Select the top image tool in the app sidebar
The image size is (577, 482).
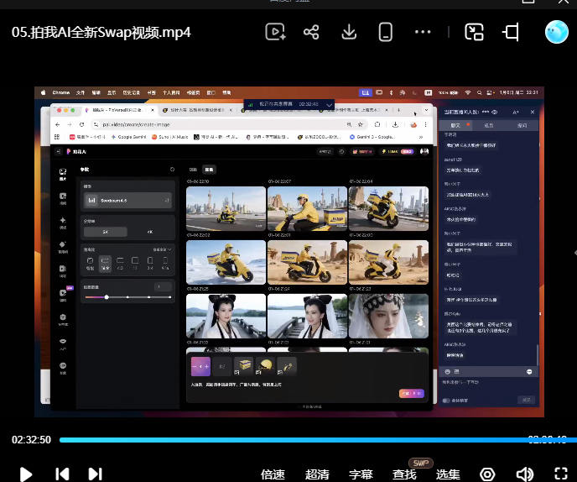pos(63,174)
